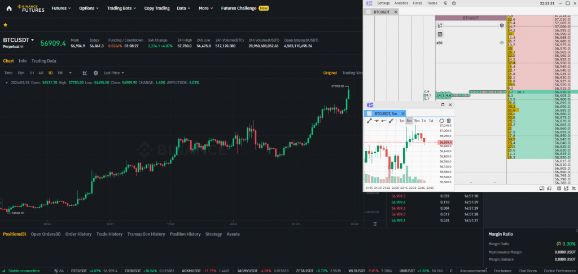Click chart-arrow icon in order book bottom bar
This screenshot has height=274, width=578.
(x=567, y=188)
